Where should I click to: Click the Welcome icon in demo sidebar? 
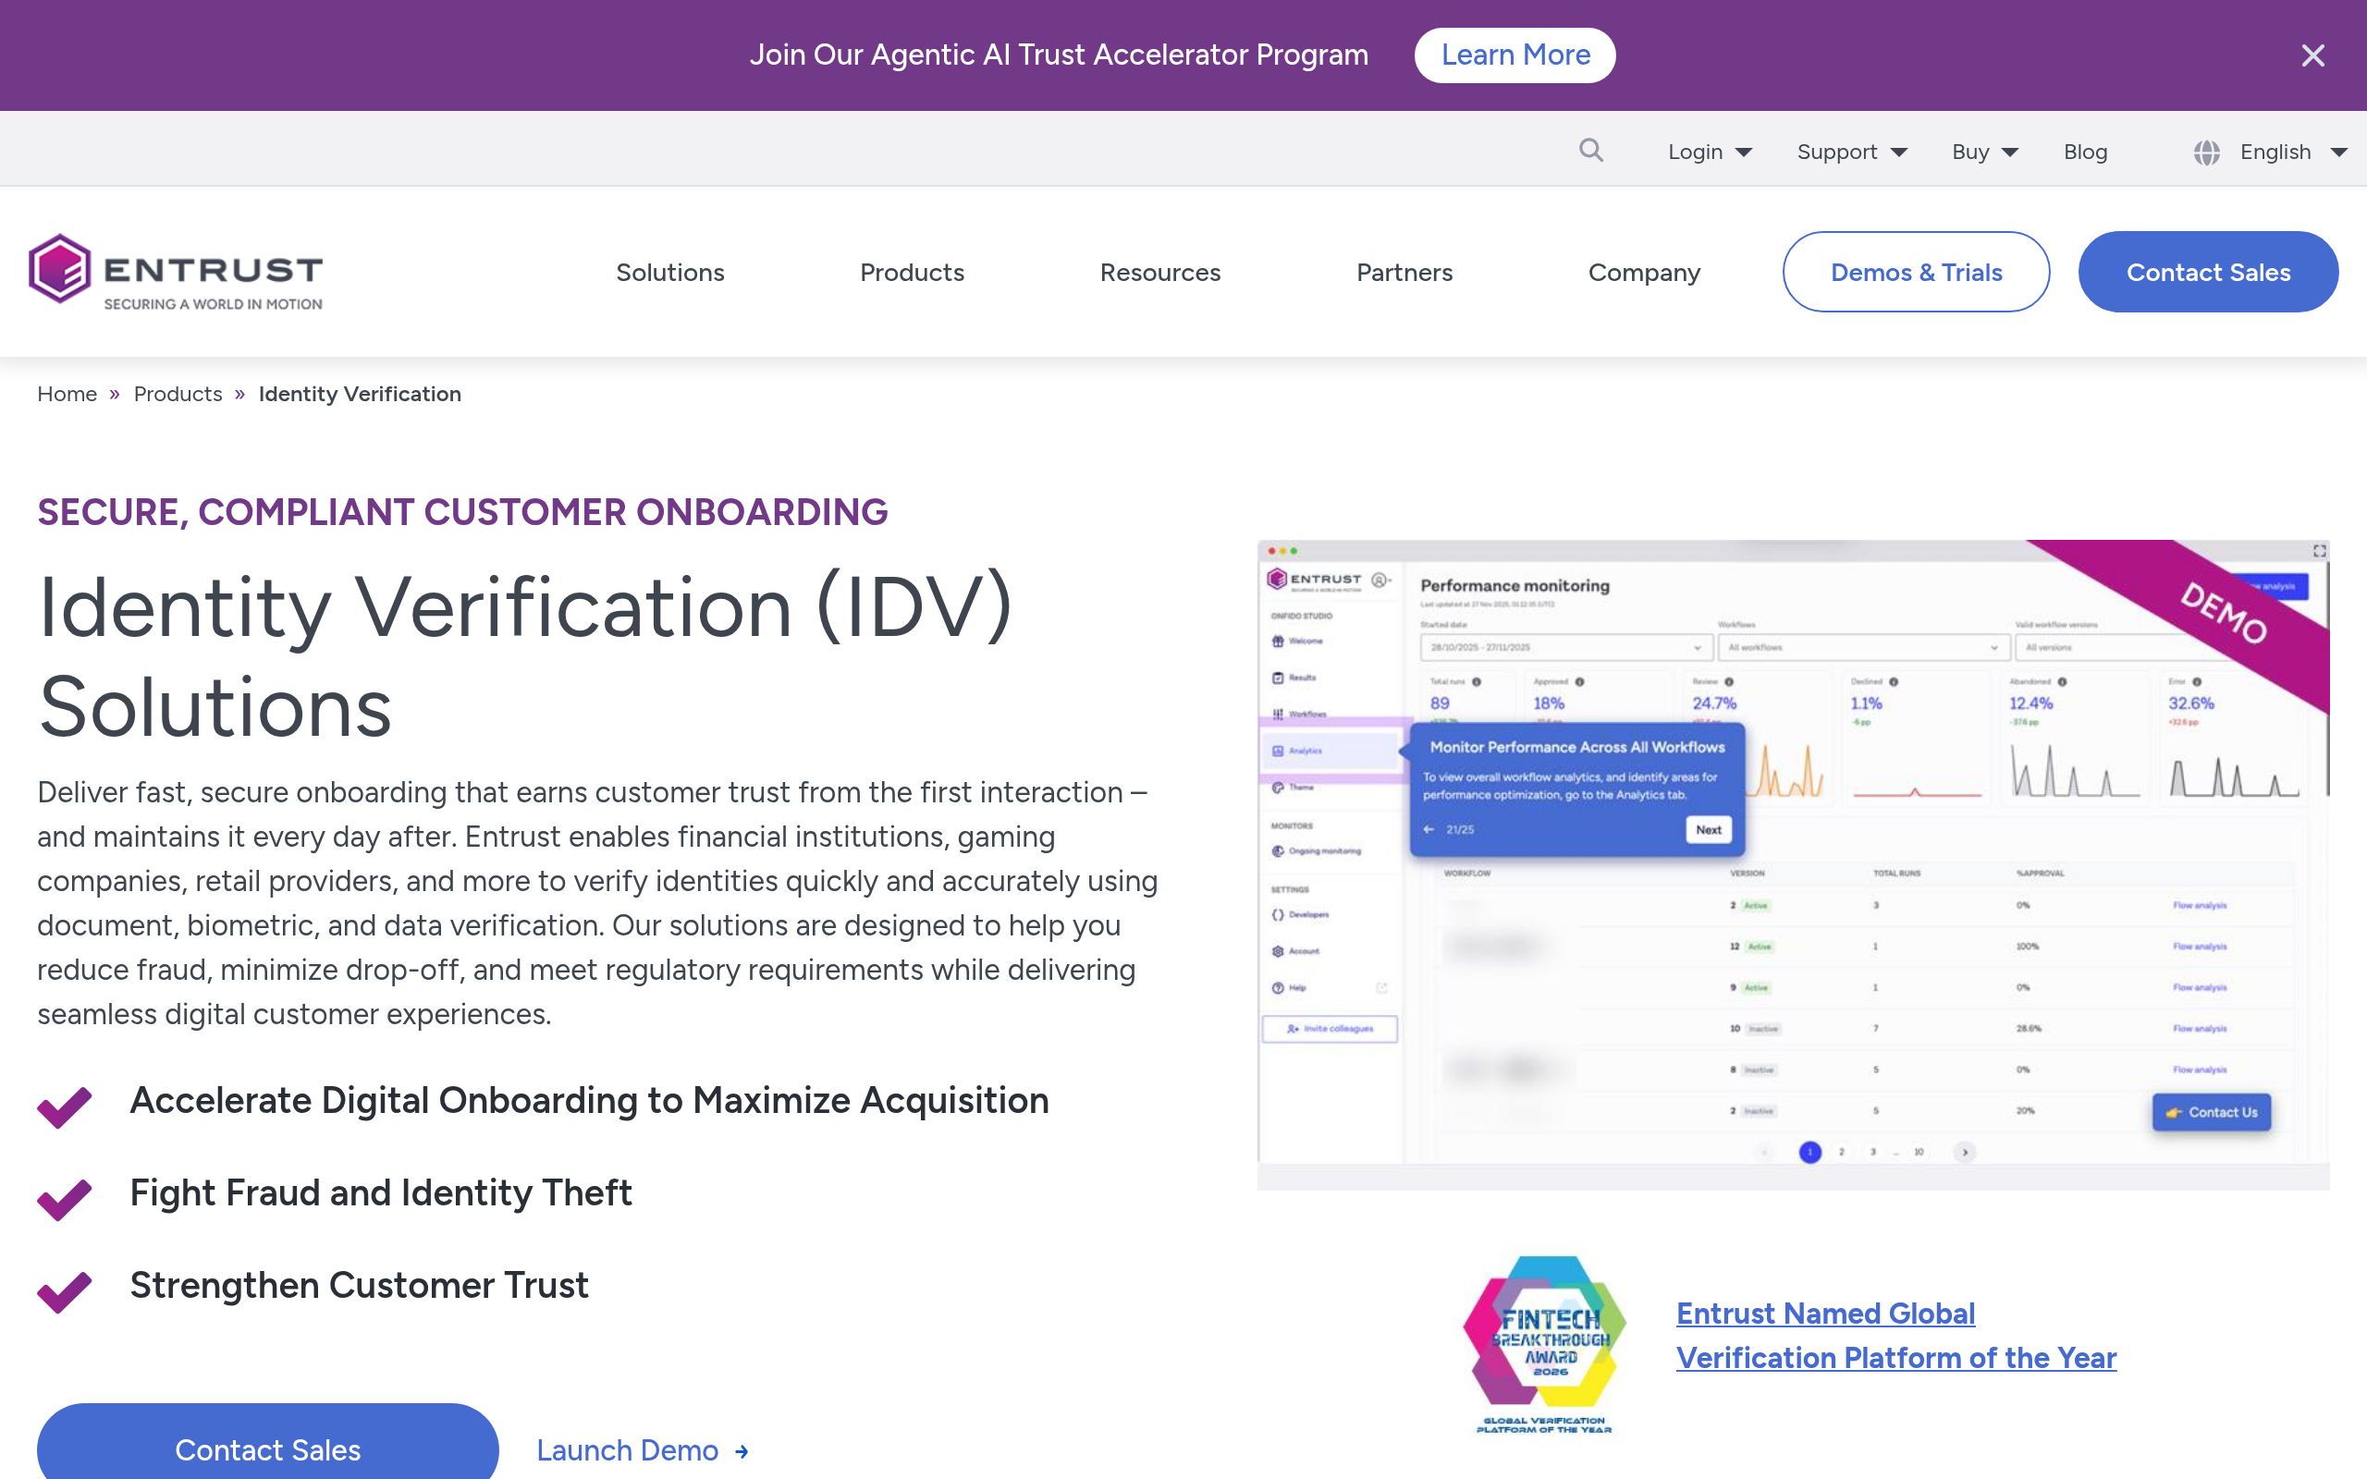pyautogui.click(x=1278, y=642)
